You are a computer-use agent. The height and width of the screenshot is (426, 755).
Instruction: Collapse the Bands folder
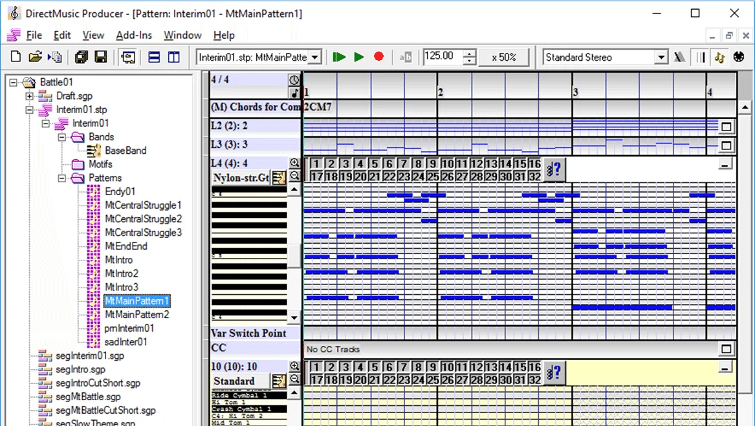pos(62,137)
